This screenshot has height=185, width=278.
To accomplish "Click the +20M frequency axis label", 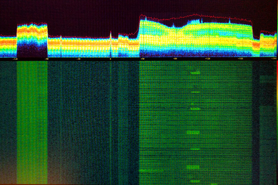I will pos(274,58).
